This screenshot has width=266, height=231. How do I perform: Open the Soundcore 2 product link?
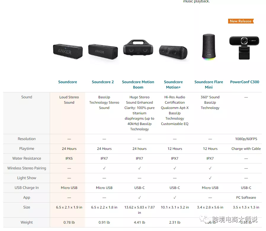(x=103, y=82)
